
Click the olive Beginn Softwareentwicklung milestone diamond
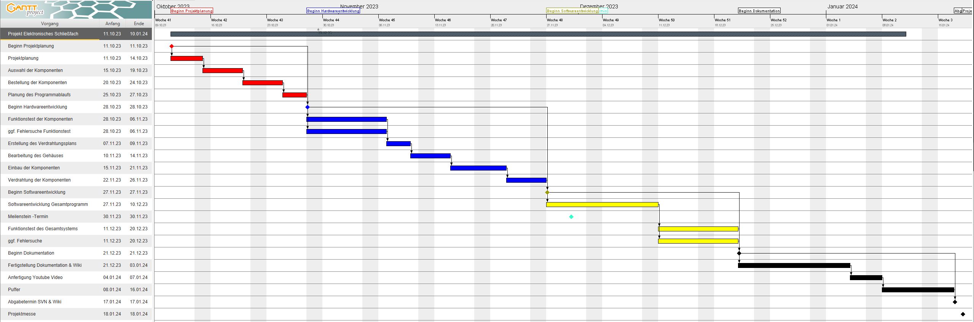(x=547, y=192)
